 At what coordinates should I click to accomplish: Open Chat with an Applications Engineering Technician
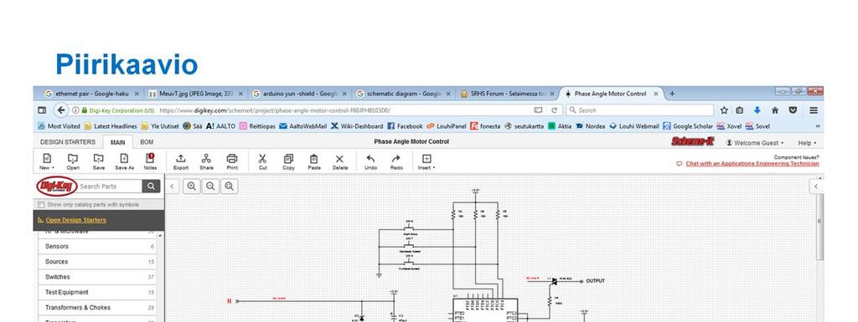coord(752,164)
